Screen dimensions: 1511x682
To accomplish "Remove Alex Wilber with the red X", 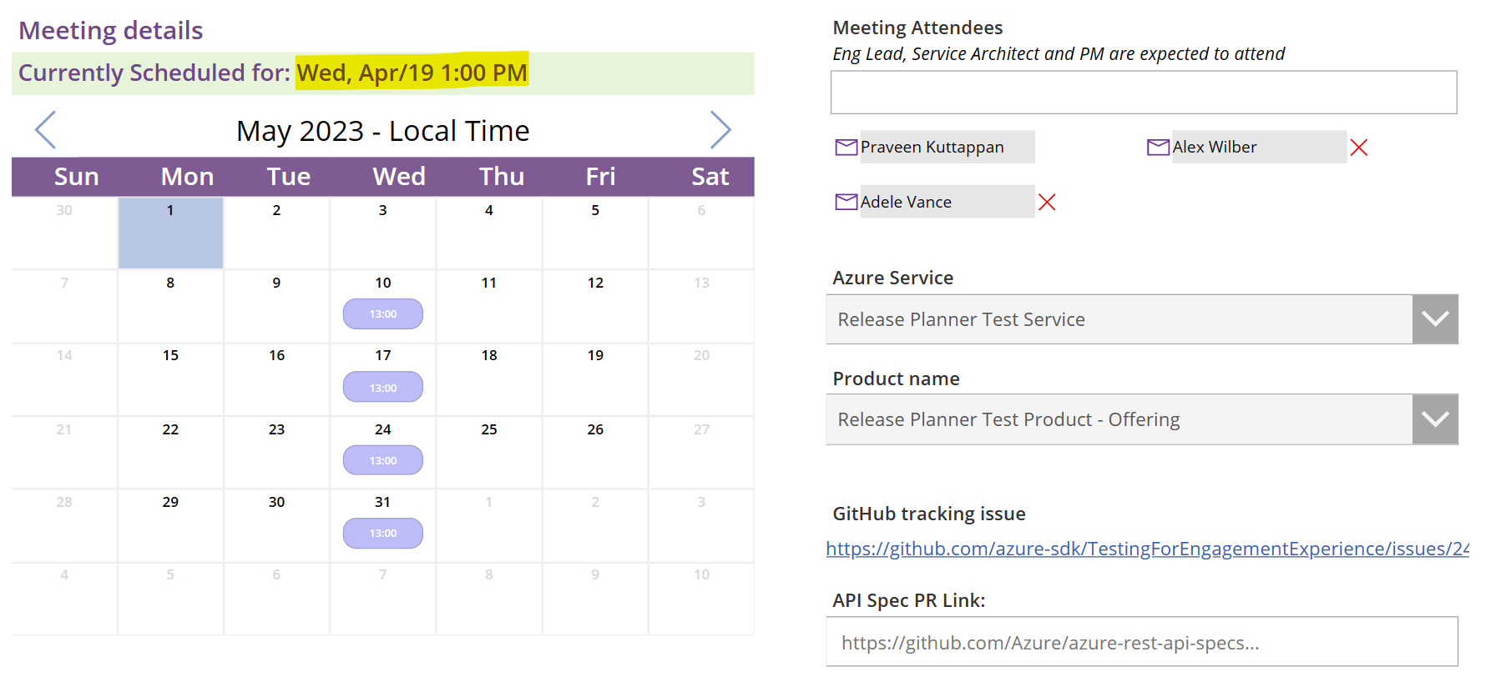I will click(1359, 147).
